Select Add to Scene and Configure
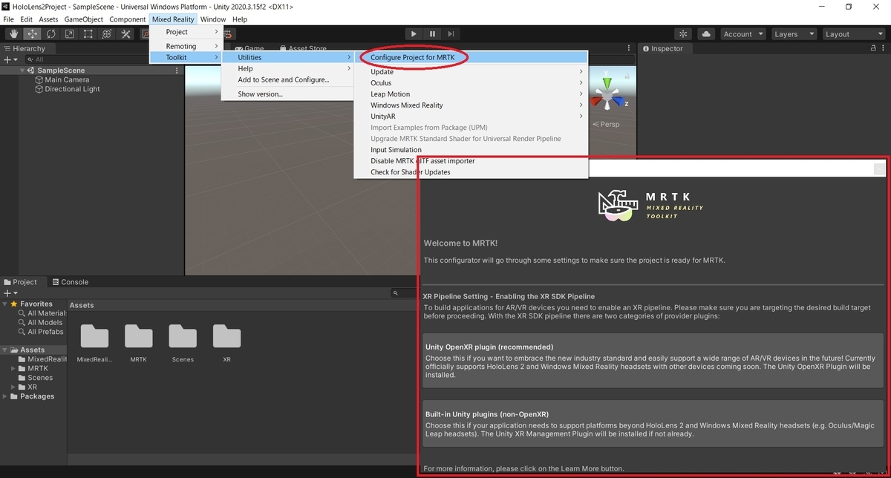This screenshot has width=891, height=478. [x=288, y=79]
